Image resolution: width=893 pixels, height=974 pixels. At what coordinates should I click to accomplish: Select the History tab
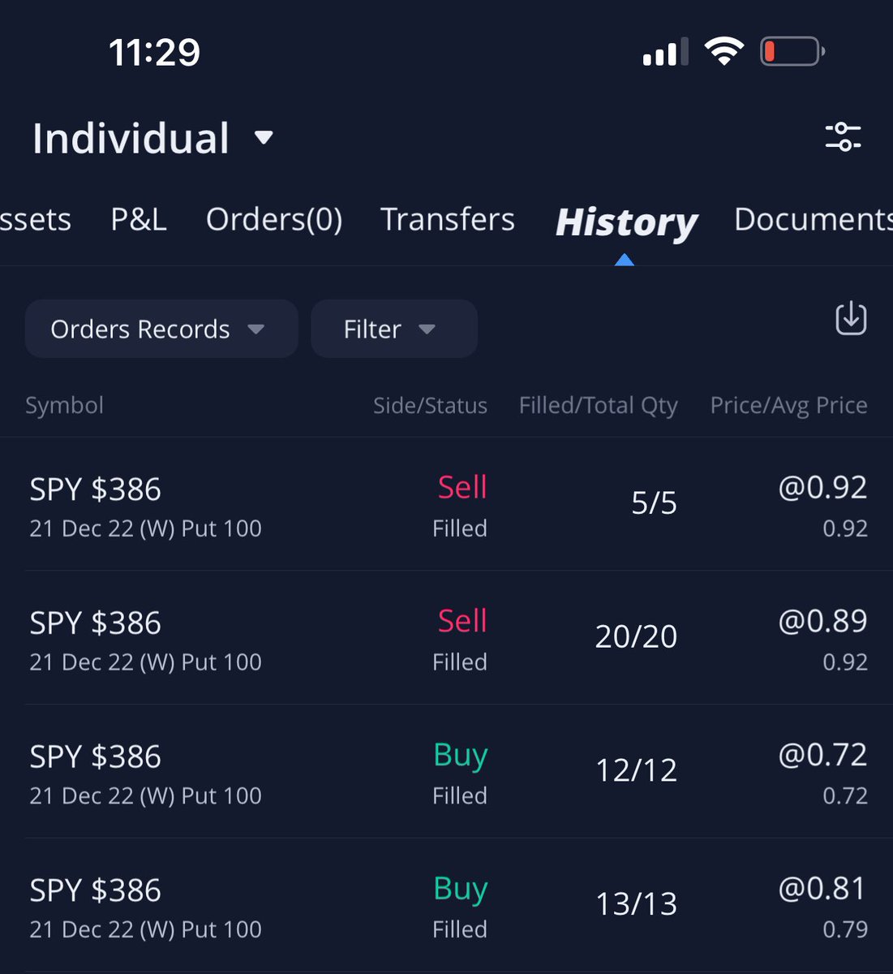(626, 222)
